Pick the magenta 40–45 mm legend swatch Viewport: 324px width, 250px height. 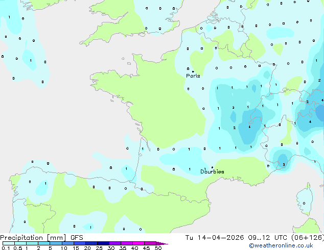pos(138,243)
